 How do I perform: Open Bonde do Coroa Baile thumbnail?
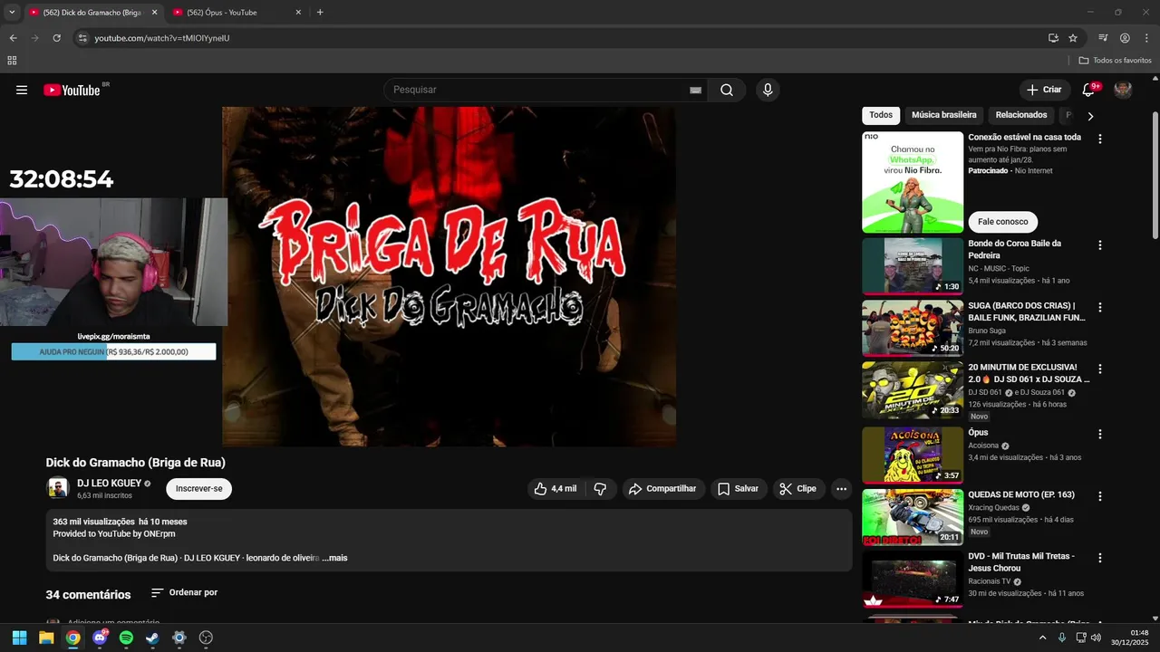913,266
